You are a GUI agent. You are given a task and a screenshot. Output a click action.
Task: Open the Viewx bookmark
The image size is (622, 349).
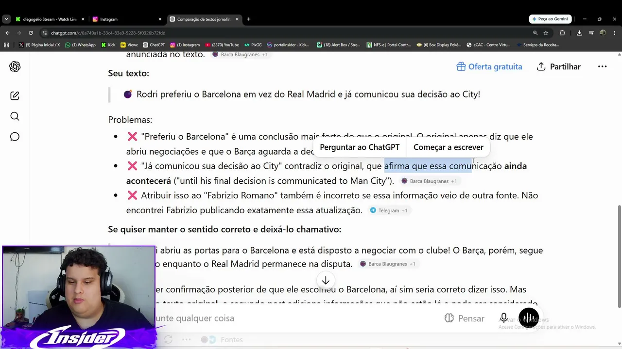[x=129, y=45]
